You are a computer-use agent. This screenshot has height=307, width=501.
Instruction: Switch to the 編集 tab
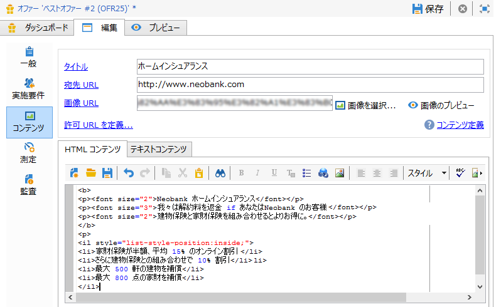click(x=99, y=28)
